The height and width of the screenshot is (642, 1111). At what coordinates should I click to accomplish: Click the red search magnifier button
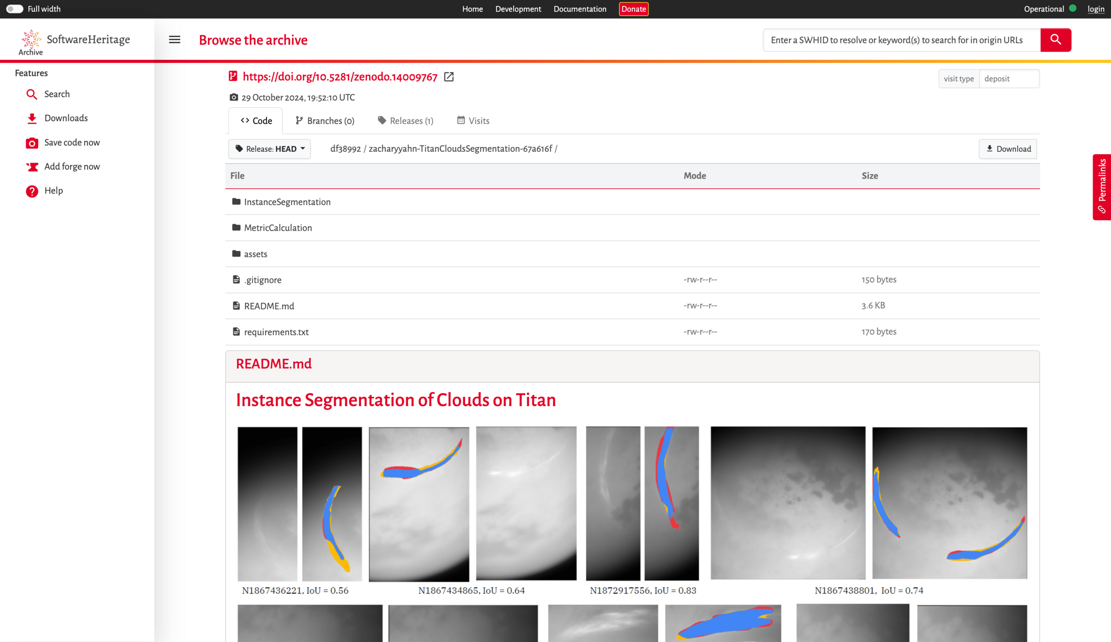click(x=1055, y=40)
